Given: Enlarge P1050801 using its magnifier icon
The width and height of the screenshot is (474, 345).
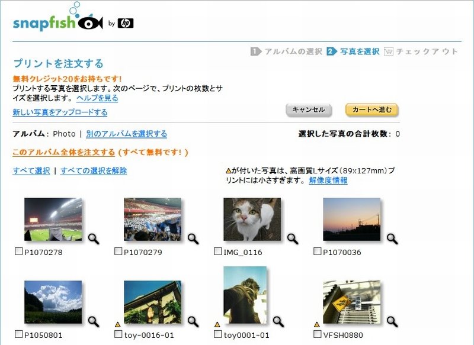Looking at the screenshot, I should tap(94, 322).
